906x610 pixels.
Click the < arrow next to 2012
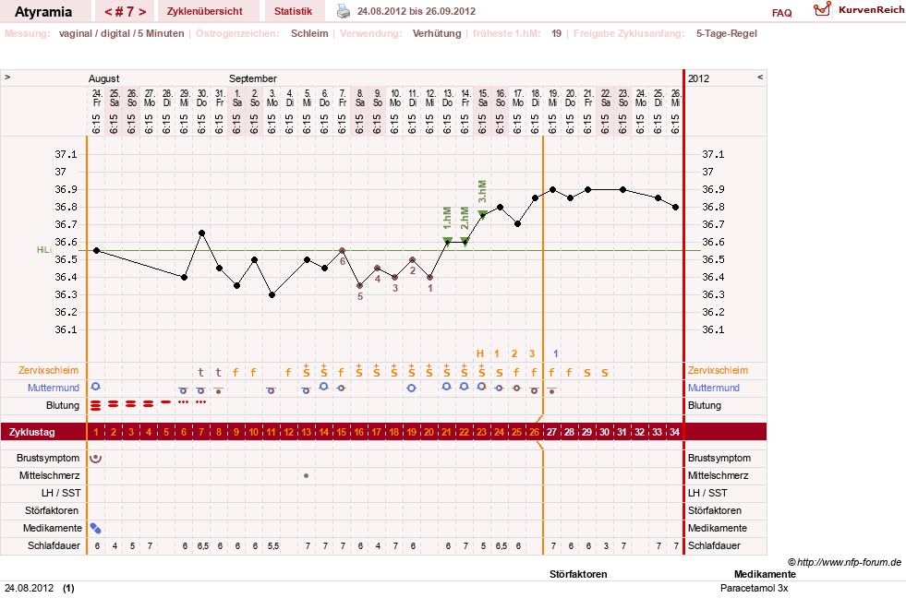pos(760,78)
